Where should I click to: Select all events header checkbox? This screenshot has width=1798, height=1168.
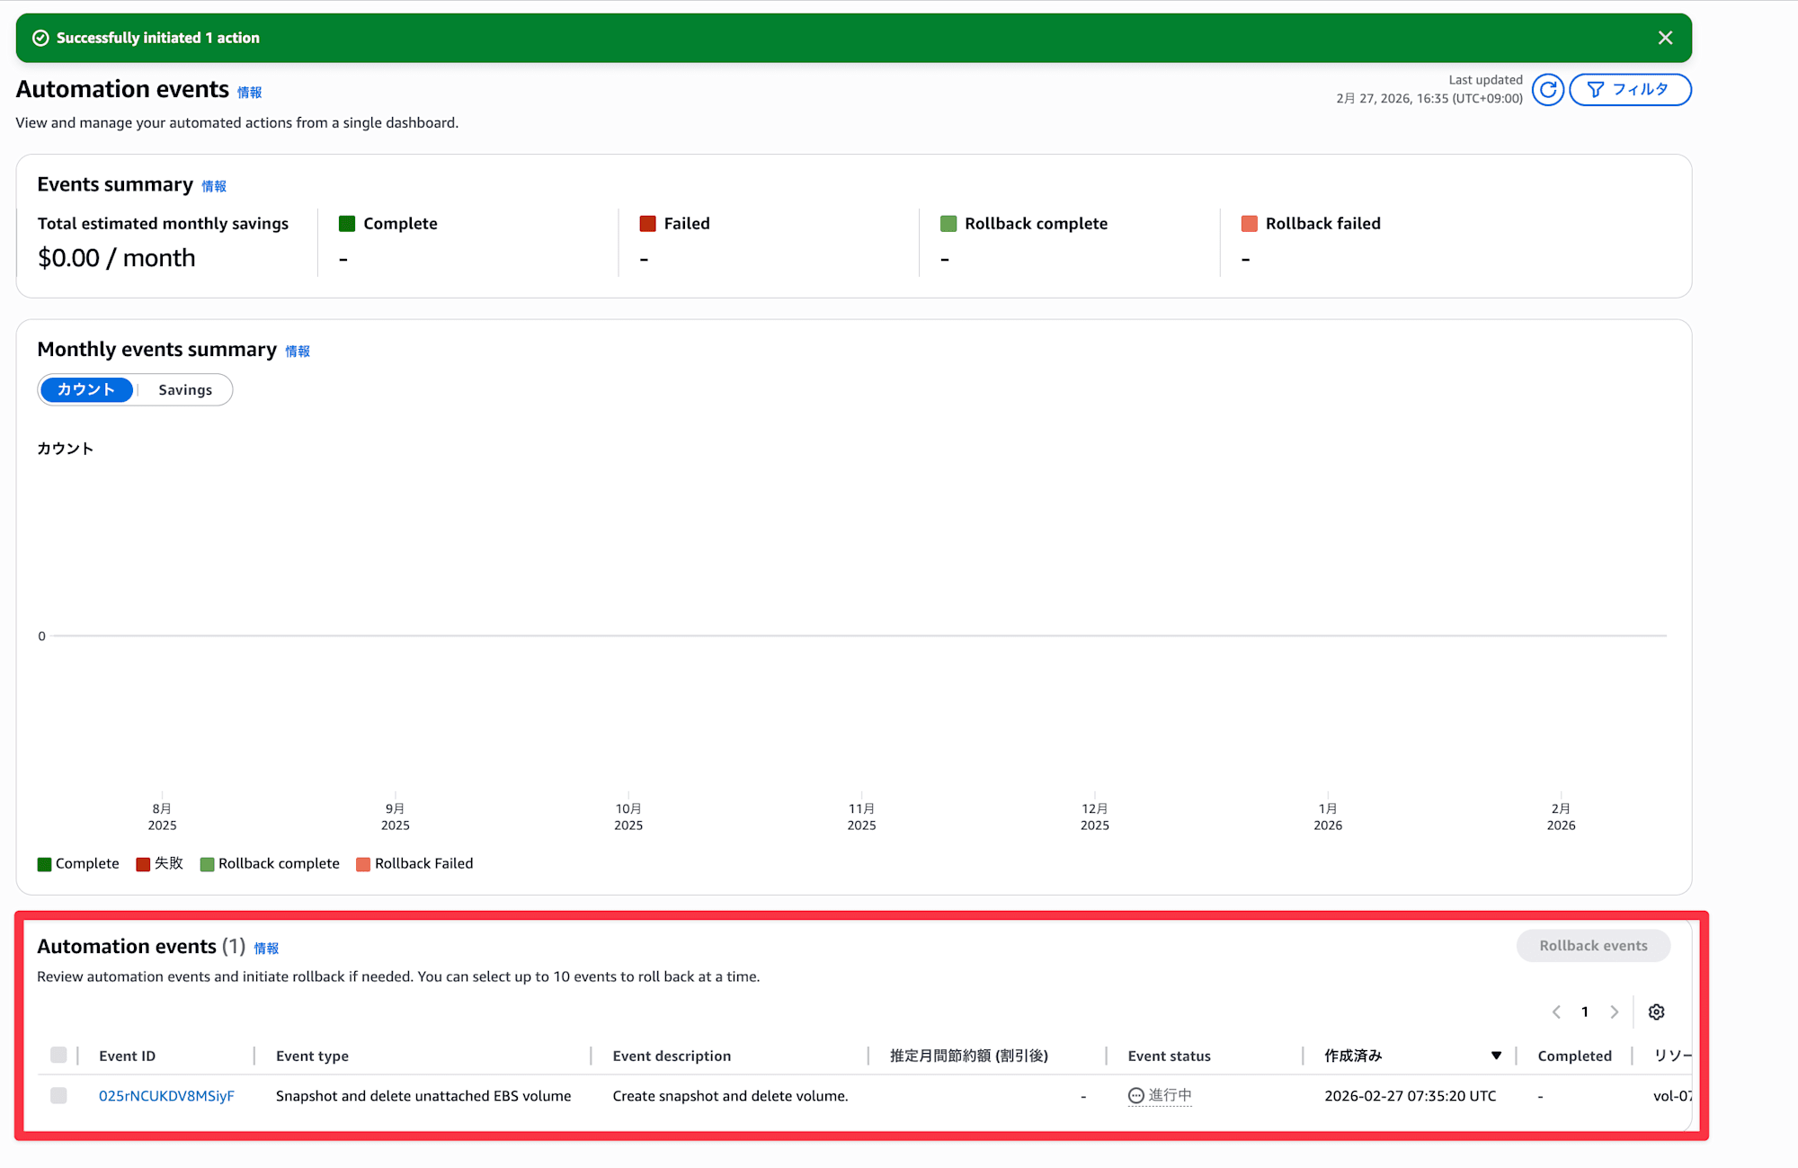click(x=58, y=1056)
